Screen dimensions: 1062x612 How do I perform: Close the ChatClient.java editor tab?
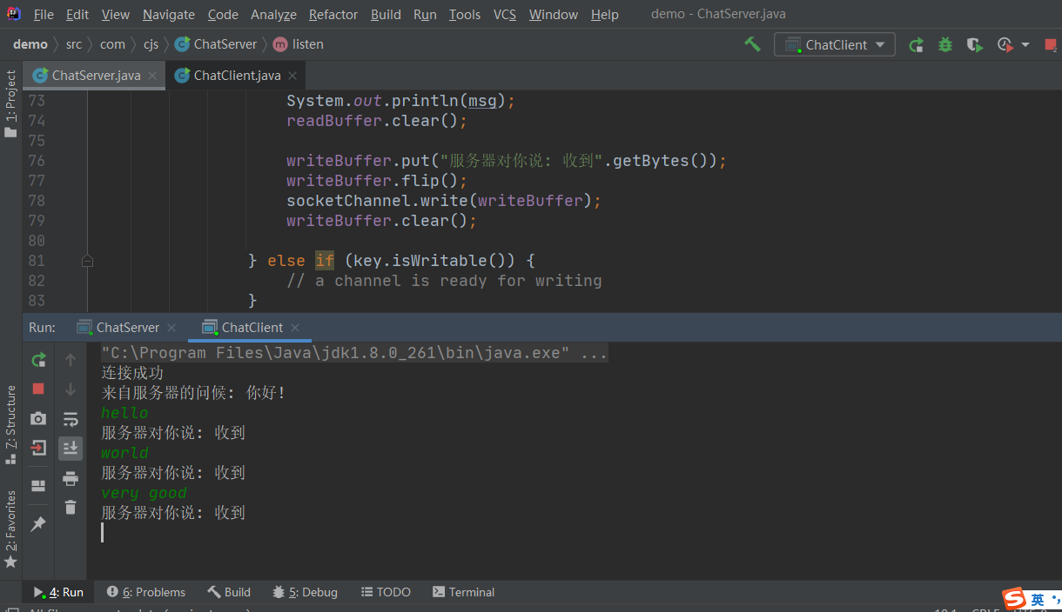(x=292, y=76)
